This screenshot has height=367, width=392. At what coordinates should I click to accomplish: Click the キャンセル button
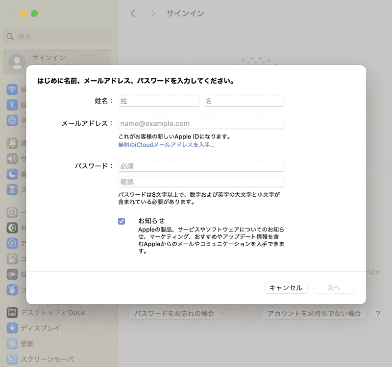click(286, 288)
